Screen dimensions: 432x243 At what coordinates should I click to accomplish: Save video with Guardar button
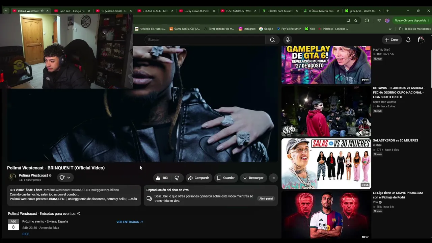[226, 178]
